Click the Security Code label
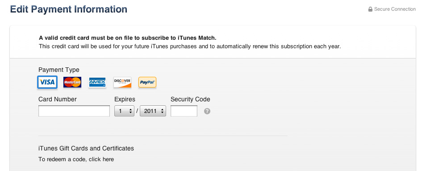 click(x=191, y=100)
